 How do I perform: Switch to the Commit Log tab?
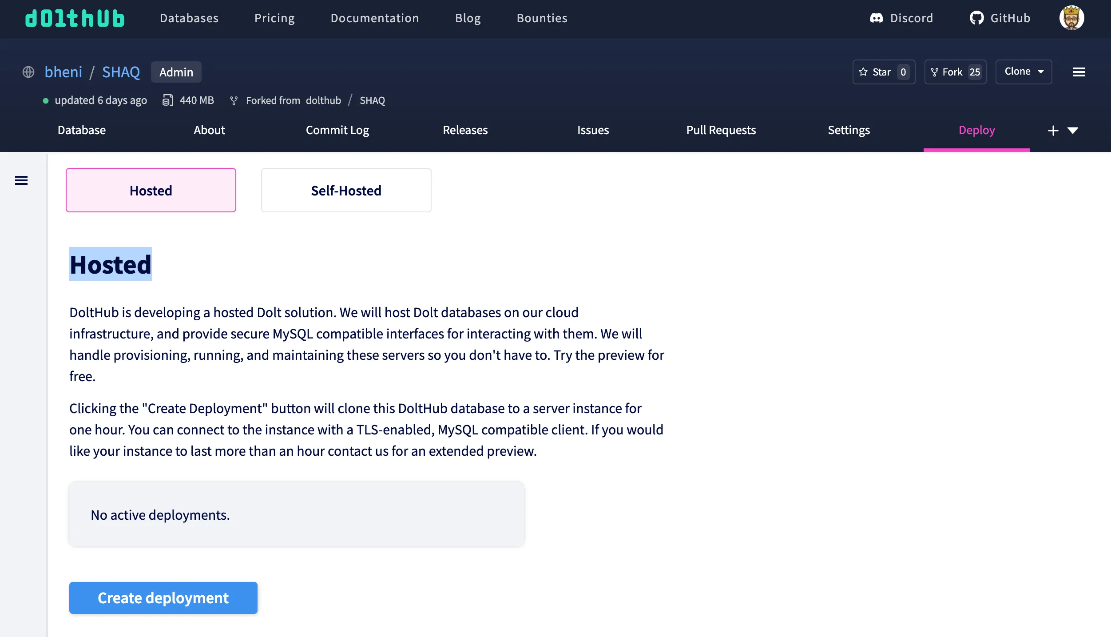click(x=337, y=130)
